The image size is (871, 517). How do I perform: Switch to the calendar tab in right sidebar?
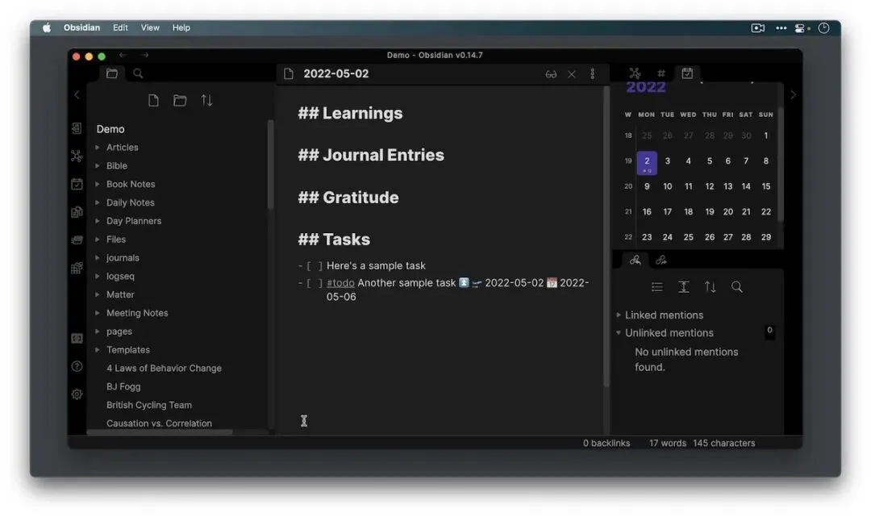point(687,73)
